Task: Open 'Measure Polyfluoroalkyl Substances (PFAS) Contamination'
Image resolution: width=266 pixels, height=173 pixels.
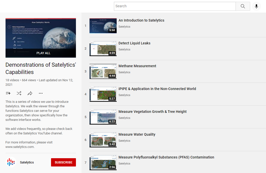Action: pos(166,157)
